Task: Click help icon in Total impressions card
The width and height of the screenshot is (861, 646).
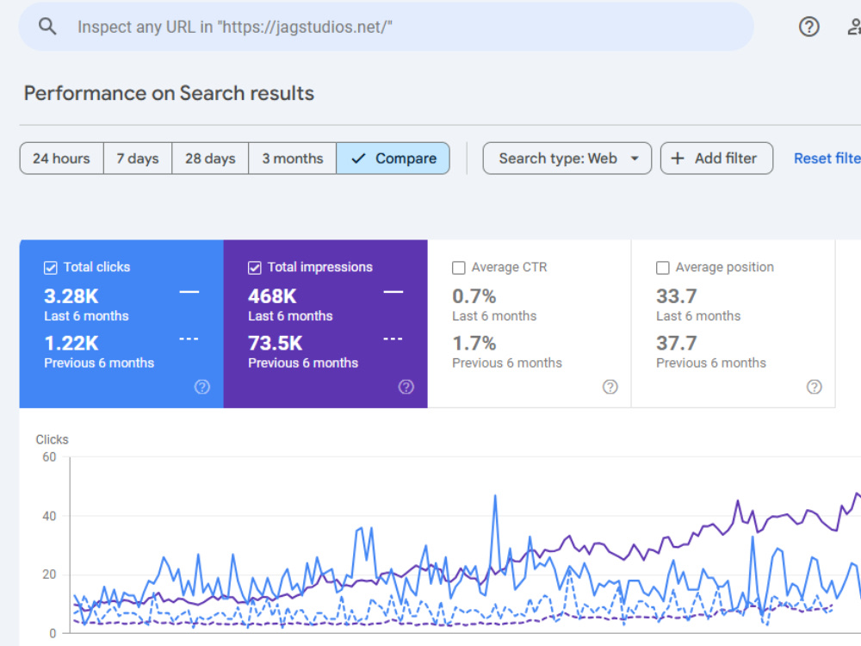Action: [406, 387]
